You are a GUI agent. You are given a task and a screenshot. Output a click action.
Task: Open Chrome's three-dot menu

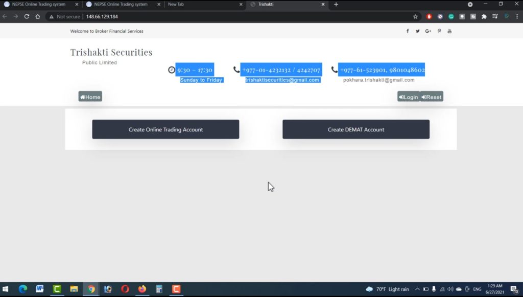[x=517, y=16]
